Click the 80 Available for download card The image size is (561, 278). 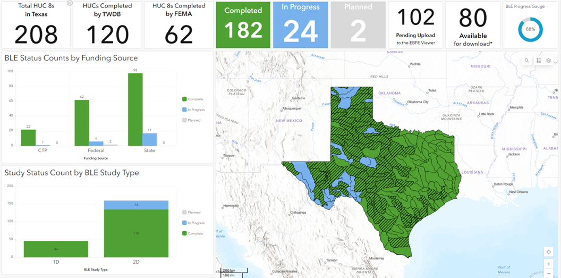point(472,25)
